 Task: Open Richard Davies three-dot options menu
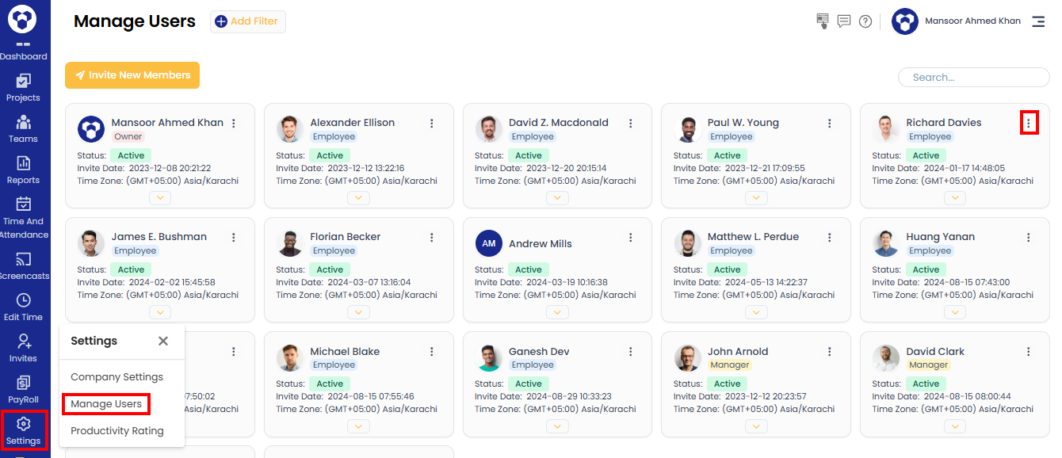(x=1029, y=123)
